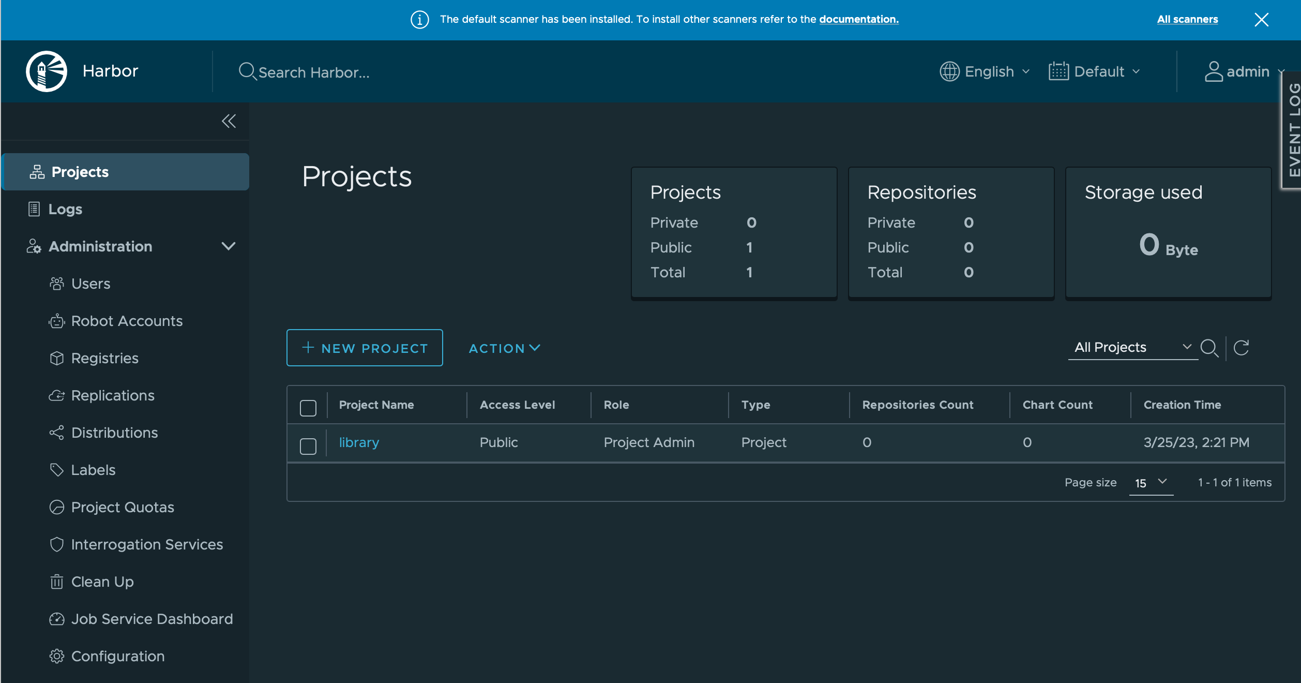Image resolution: width=1301 pixels, height=683 pixels.
Task: Sort by Creation Time column header
Action: click(1182, 405)
